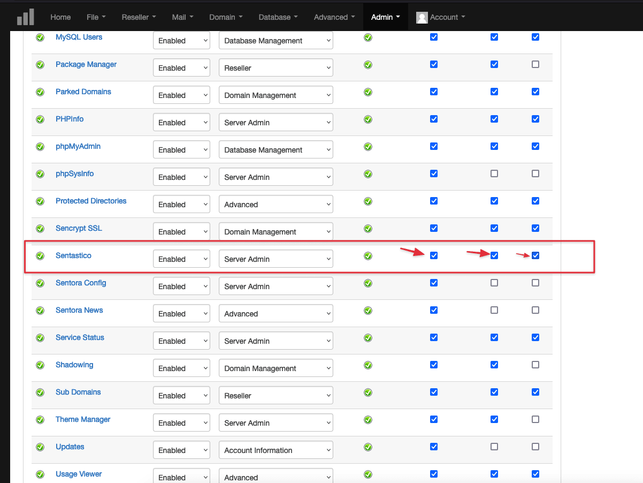Open the Enabled dropdown for phpMyAdmin

point(181,150)
